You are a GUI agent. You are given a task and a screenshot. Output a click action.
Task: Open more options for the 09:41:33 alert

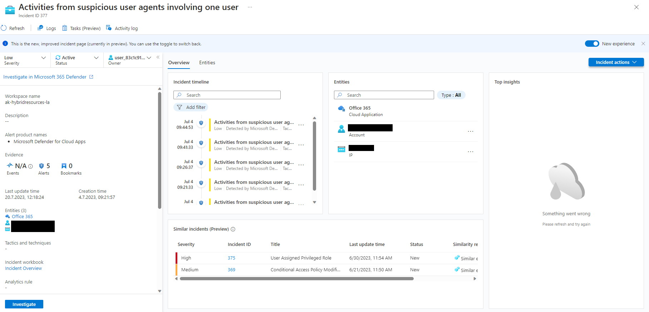pos(301,145)
